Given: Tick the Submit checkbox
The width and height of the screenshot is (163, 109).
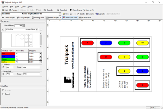Looking at the screenshot, I should (x=3, y=94).
